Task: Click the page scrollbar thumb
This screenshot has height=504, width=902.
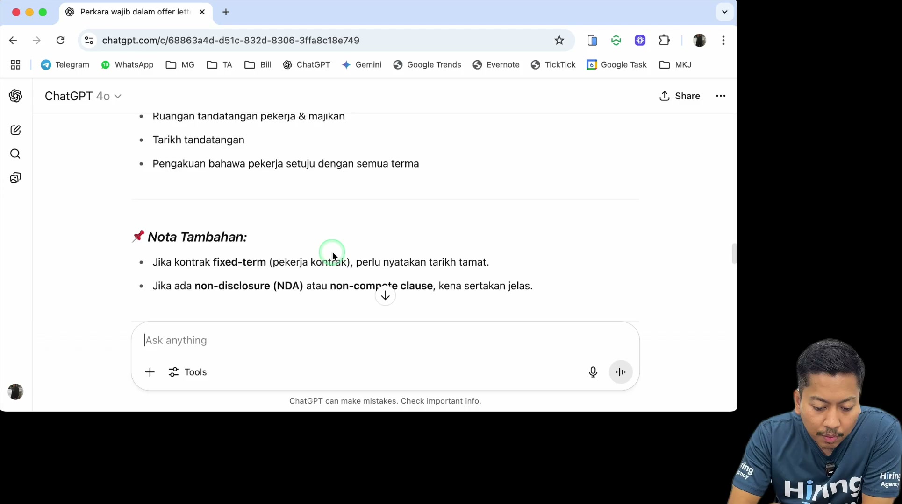Action: coord(734,254)
